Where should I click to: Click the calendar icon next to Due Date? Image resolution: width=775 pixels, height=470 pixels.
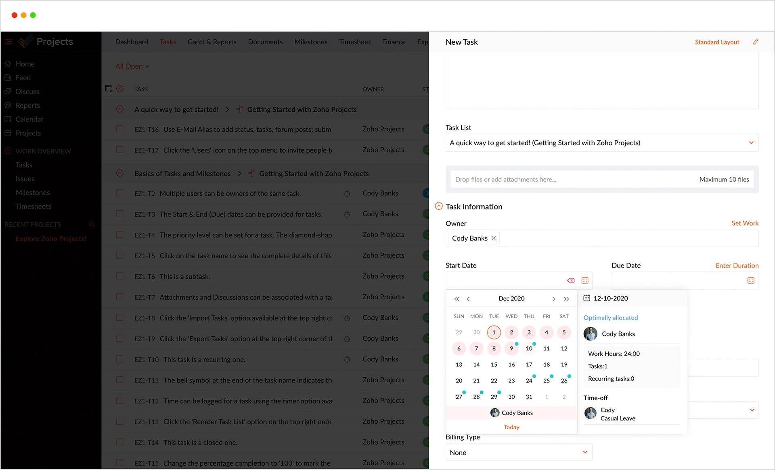point(751,280)
